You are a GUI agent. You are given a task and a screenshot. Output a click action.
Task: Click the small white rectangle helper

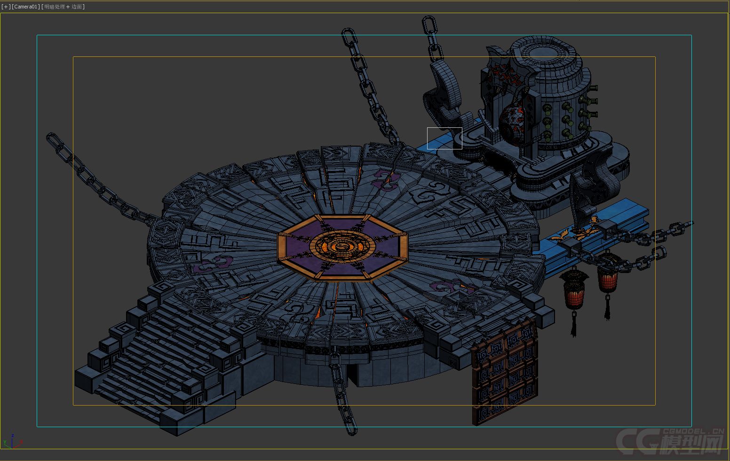444,138
